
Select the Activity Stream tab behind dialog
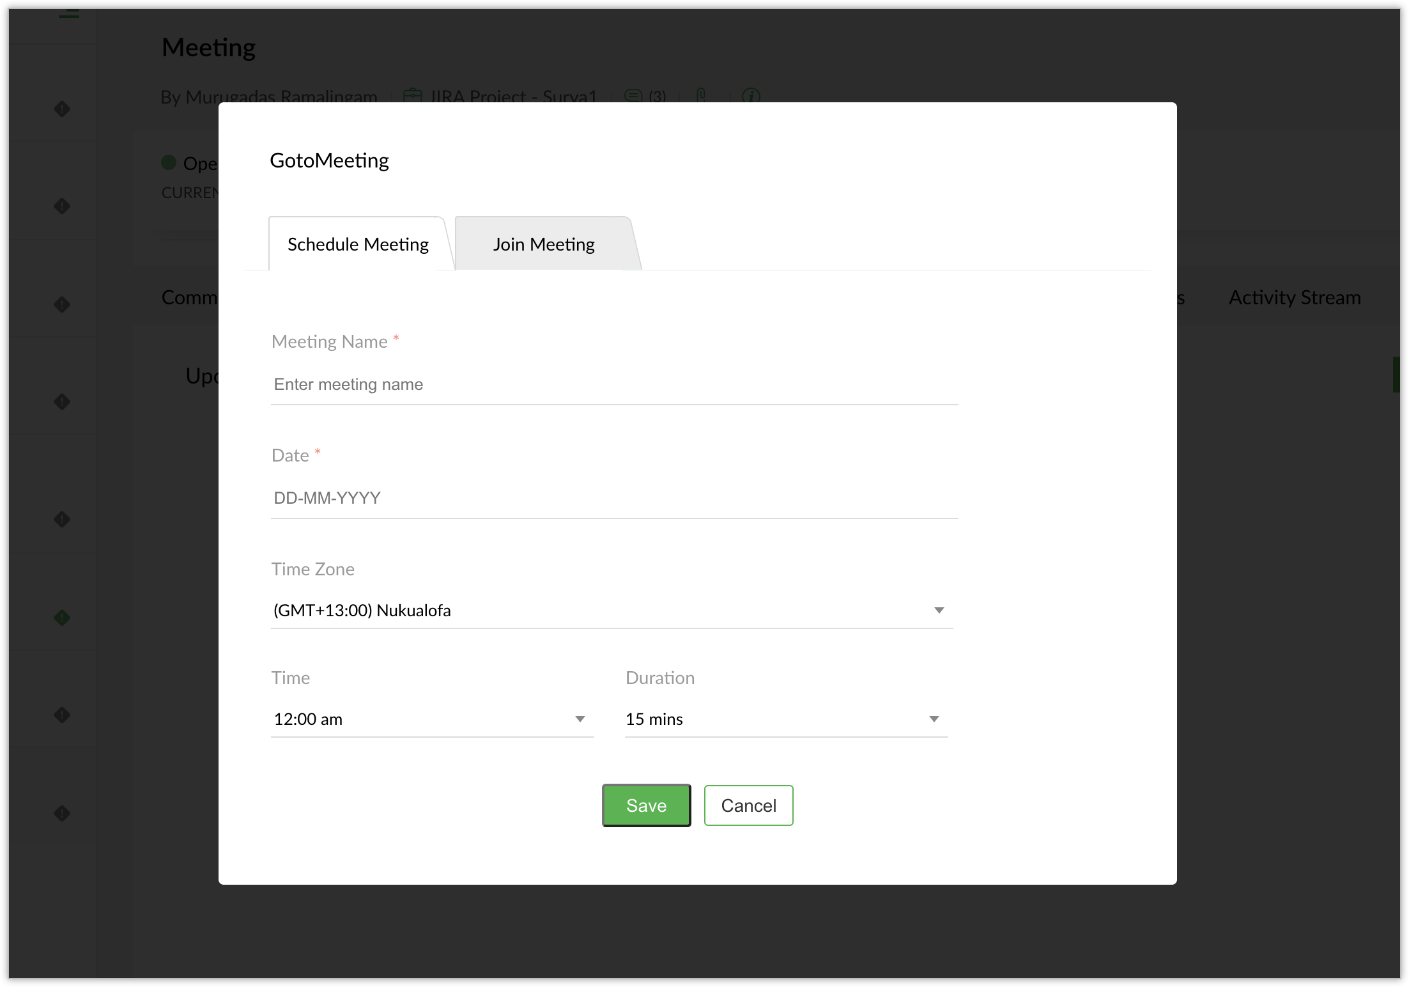1294,297
